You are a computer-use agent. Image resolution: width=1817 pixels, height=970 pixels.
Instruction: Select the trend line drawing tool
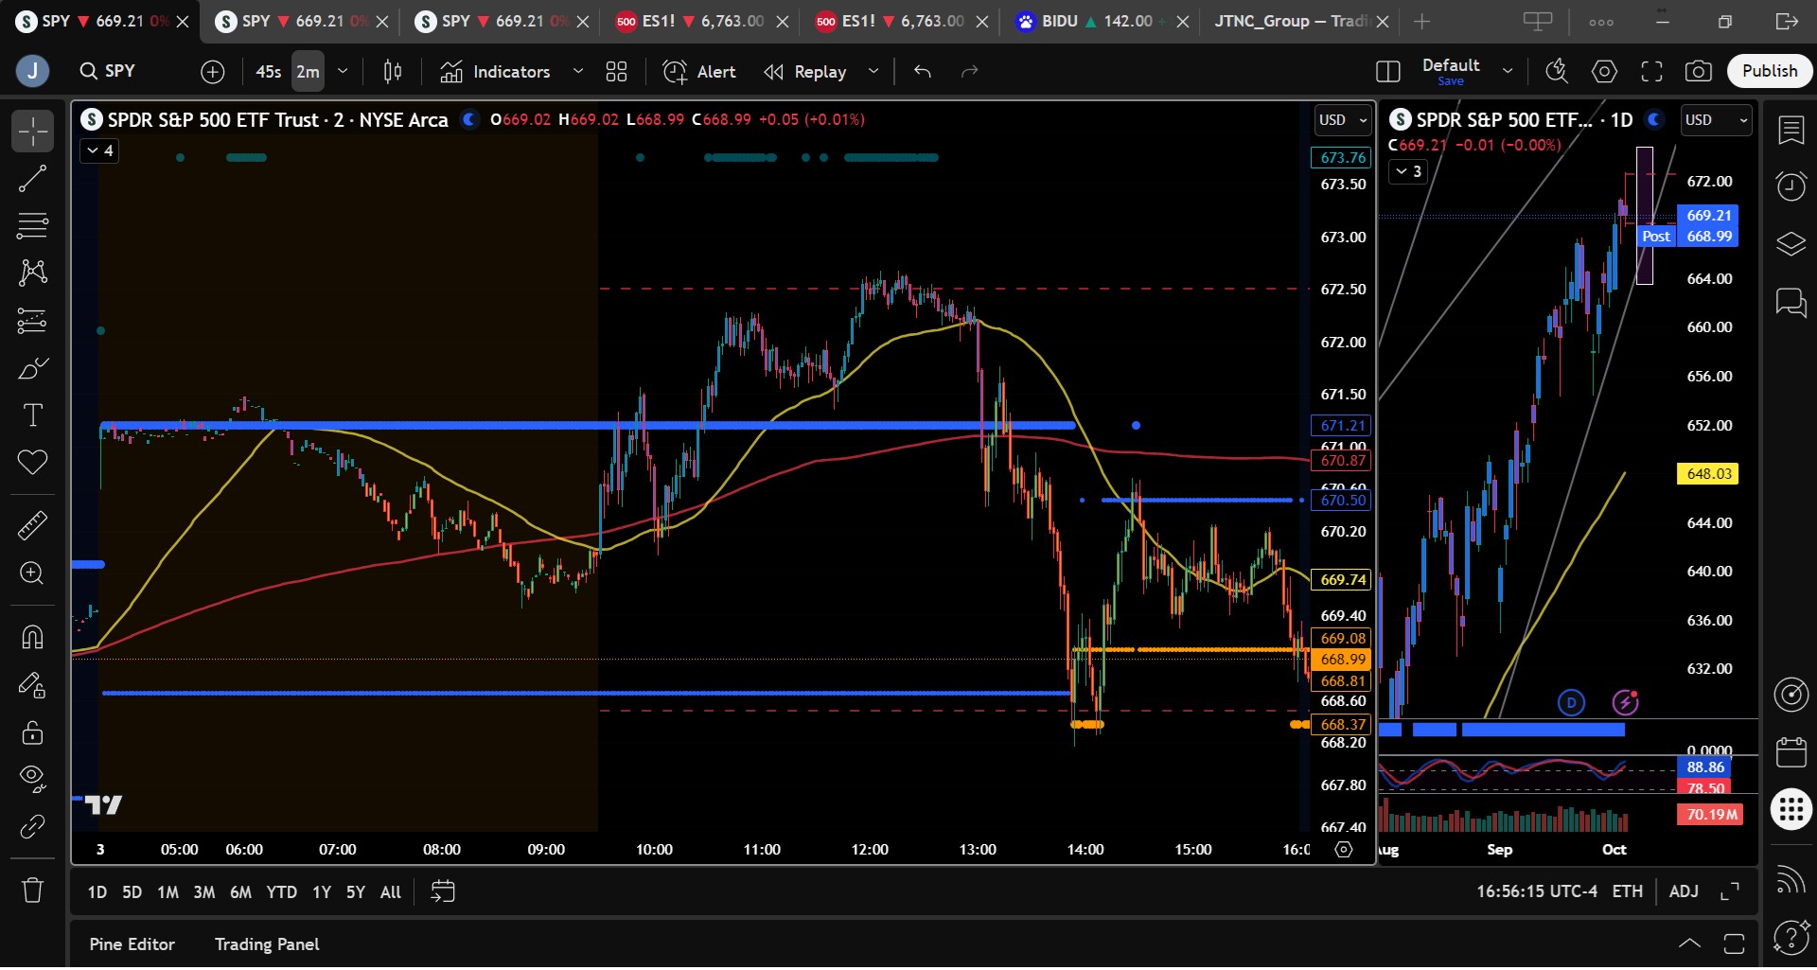32,179
